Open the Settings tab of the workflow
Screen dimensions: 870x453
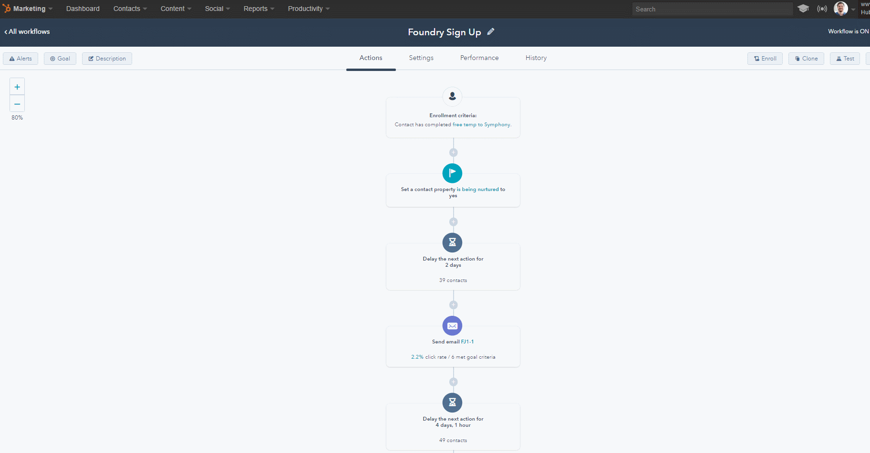click(421, 58)
